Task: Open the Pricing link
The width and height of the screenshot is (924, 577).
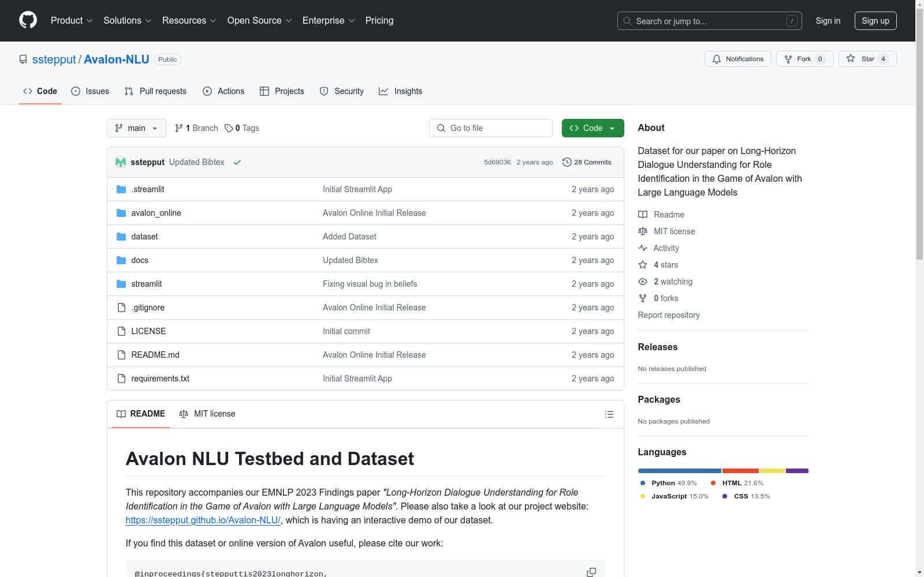Action: coord(379,21)
